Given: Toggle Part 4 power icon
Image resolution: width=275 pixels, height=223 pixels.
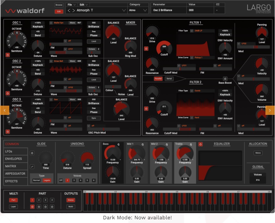Looking at the screenshot, I should tap(52, 207).
